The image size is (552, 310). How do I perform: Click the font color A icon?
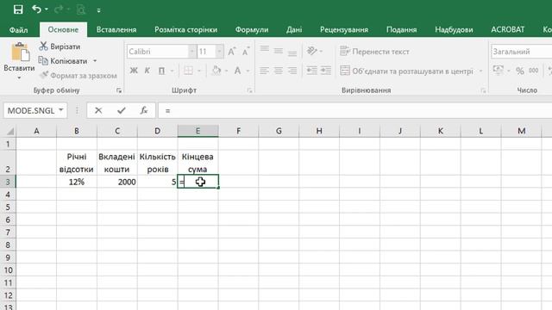click(238, 71)
